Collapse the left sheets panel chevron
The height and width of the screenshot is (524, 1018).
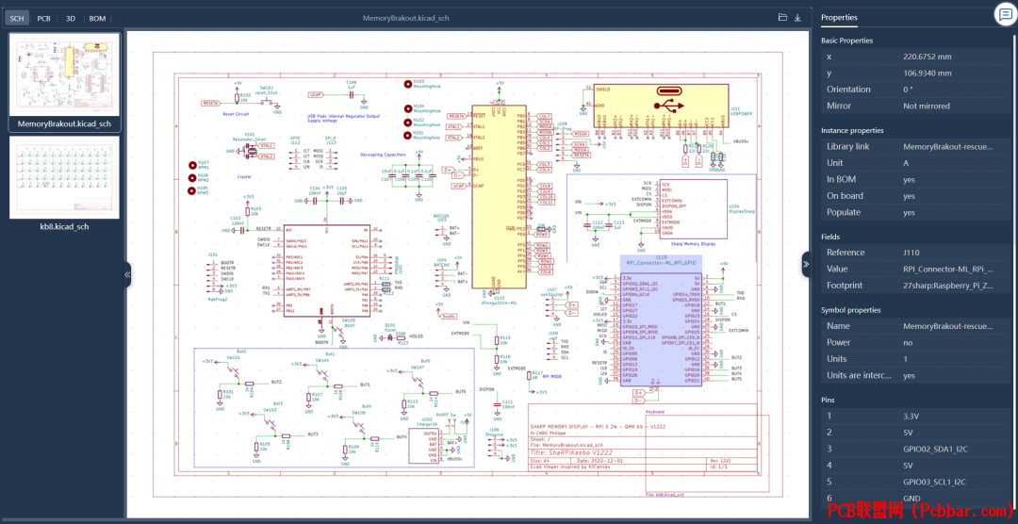[x=127, y=274]
